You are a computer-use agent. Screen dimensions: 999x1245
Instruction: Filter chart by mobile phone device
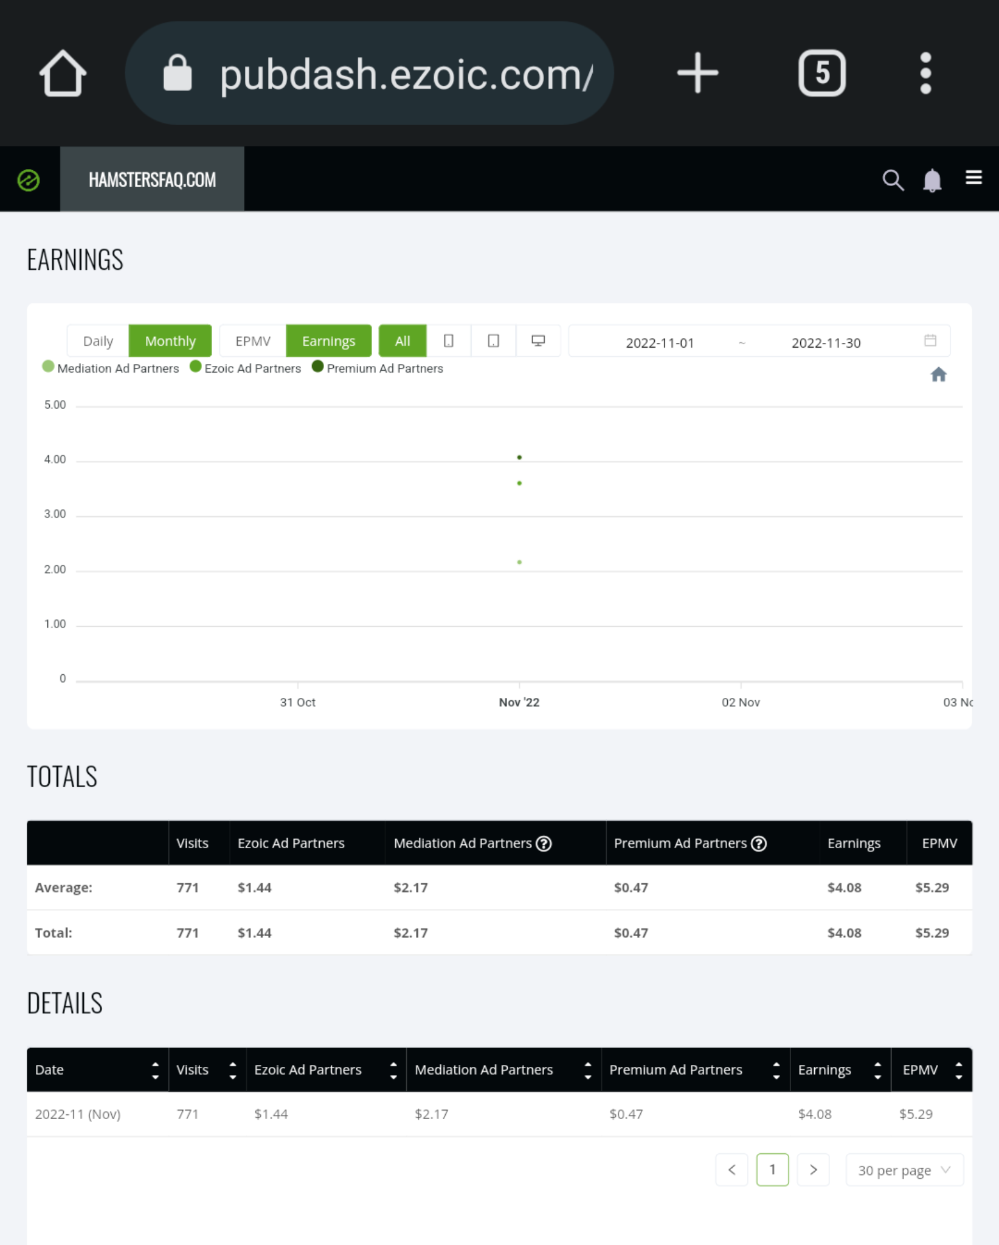coord(449,341)
